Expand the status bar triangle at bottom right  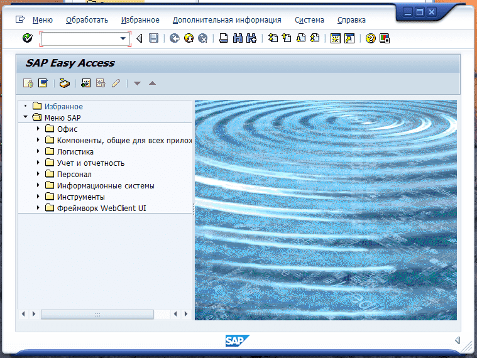click(x=458, y=340)
